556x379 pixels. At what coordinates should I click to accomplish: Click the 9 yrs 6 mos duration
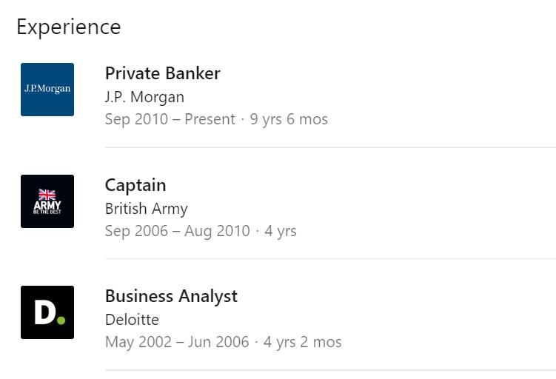[x=289, y=119]
